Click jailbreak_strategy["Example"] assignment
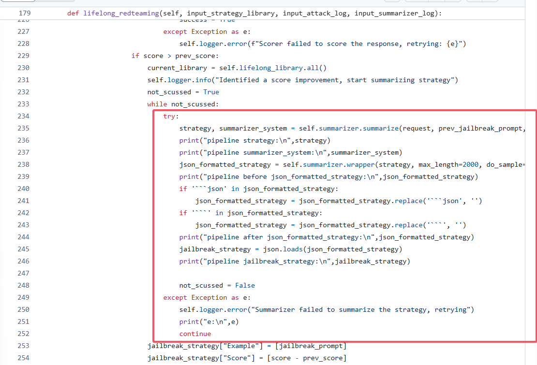Screen dimensions: 537x365 [x=247, y=346]
